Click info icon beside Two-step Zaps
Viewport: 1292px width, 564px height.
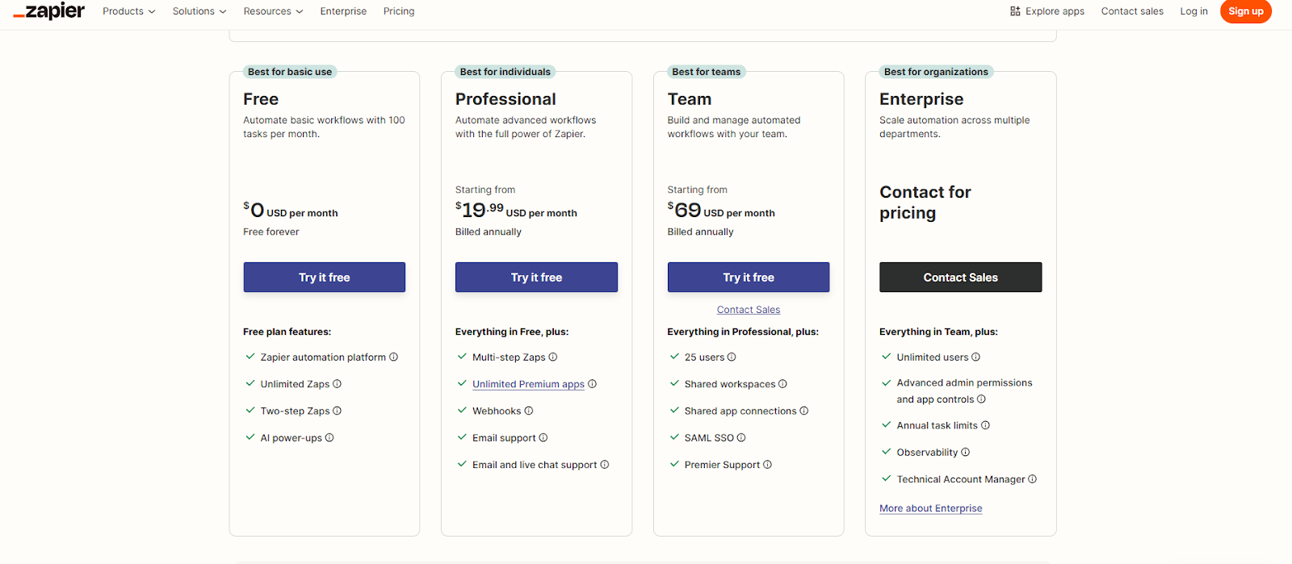pos(338,411)
